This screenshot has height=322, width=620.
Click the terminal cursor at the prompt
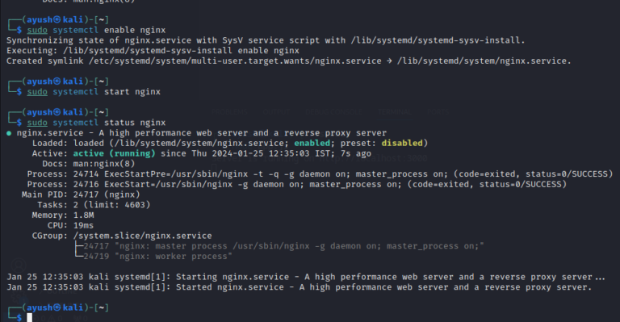pos(30,318)
